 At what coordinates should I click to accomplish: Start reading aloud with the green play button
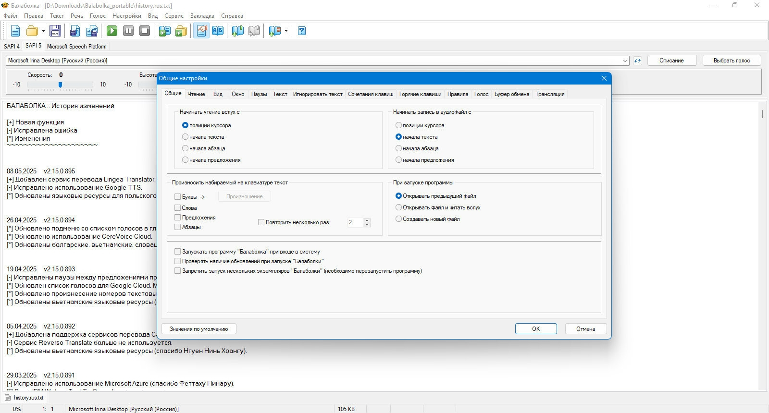112,31
